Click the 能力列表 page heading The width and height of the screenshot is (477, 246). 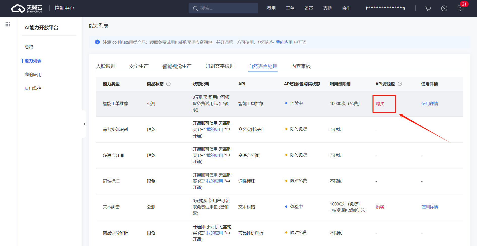coord(99,25)
